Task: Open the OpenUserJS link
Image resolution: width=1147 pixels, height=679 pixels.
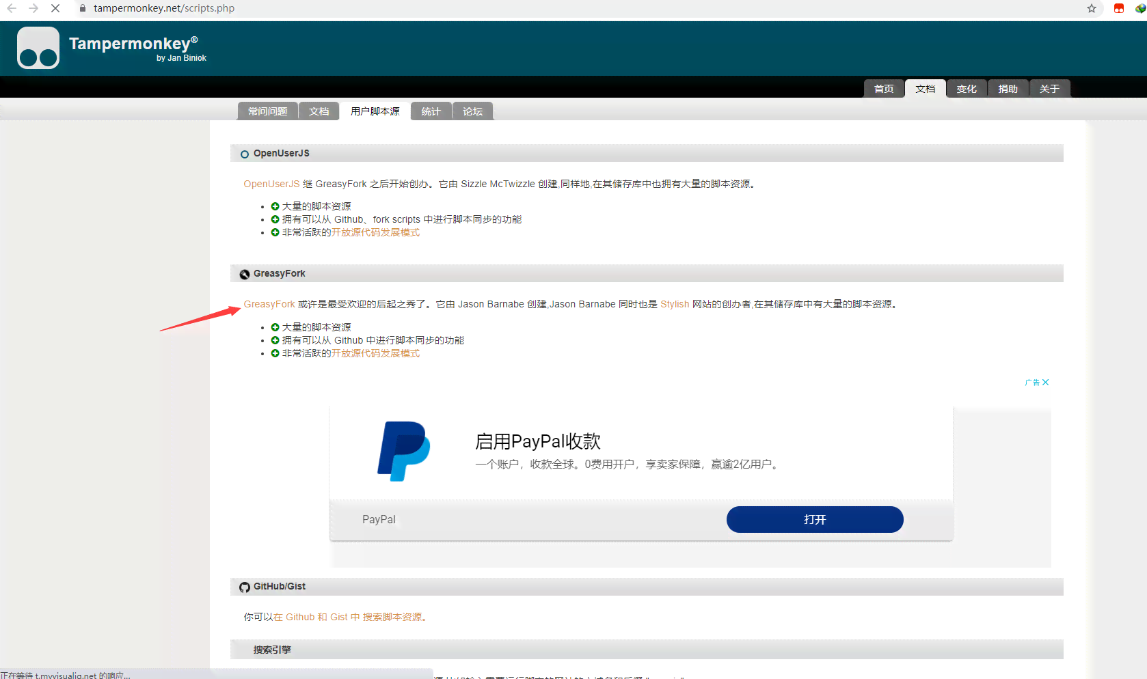Action: point(271,184)
